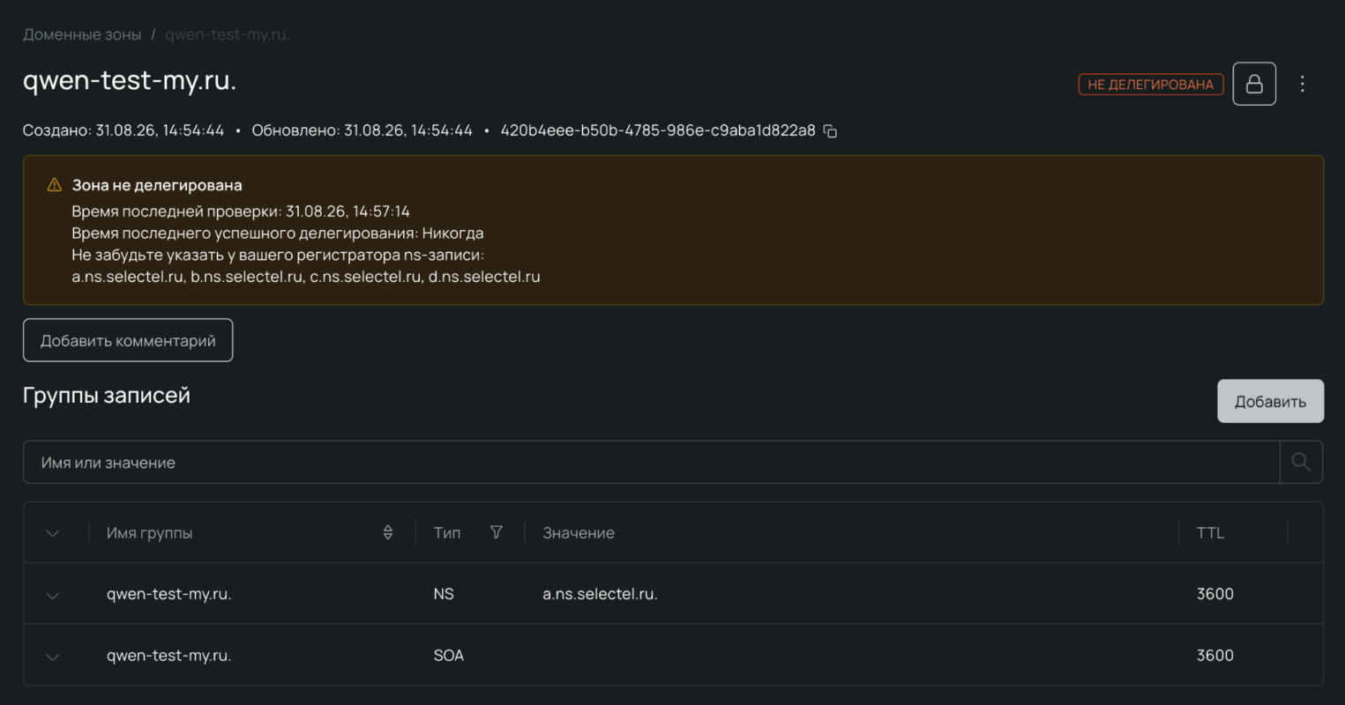
Task: Click the Тип column header label
Action: point(447,532)
